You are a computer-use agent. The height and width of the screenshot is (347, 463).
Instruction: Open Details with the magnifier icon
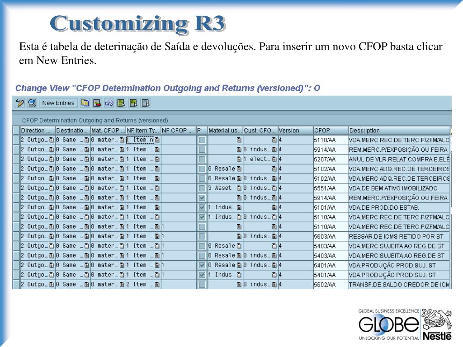pos(32,103)
